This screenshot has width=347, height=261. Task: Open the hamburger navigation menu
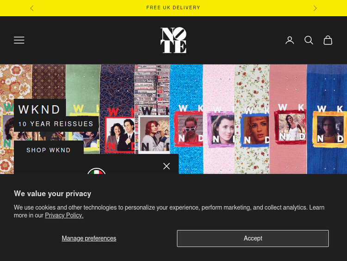pyautogui.click(x=19, y=40)
